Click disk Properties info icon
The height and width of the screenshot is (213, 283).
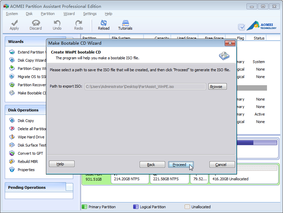pyautogui.click(x=12, y=170)
